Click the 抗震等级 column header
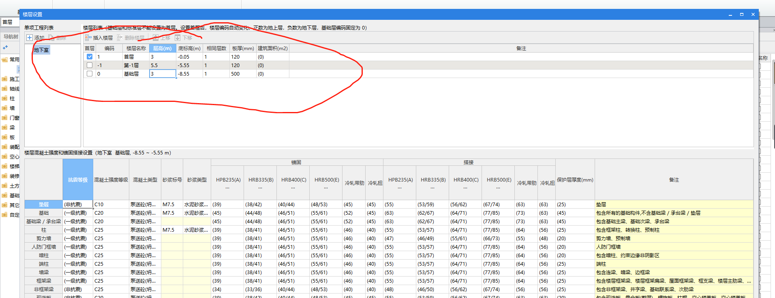Image resolution: width=775 pixels, height=298 pixels. pos(78,180)
